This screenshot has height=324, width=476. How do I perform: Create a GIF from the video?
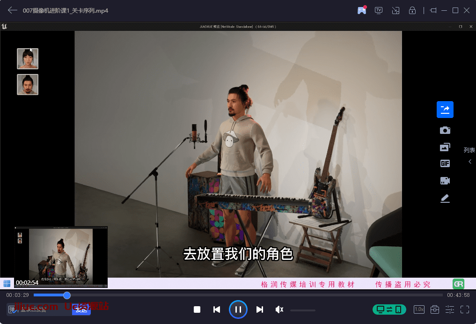(x=445, y=163)
